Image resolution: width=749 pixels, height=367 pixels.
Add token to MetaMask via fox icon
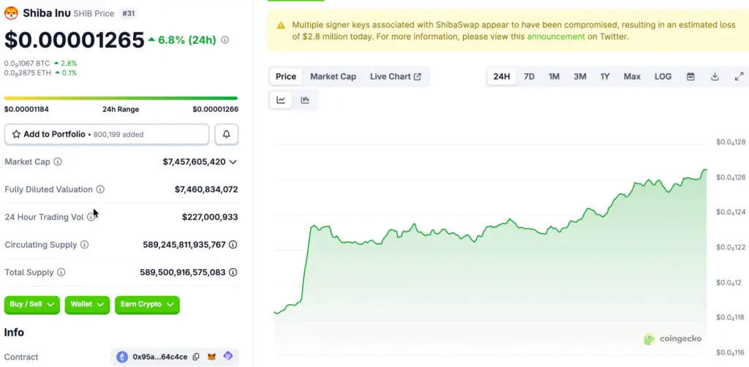tap(212, 357)
